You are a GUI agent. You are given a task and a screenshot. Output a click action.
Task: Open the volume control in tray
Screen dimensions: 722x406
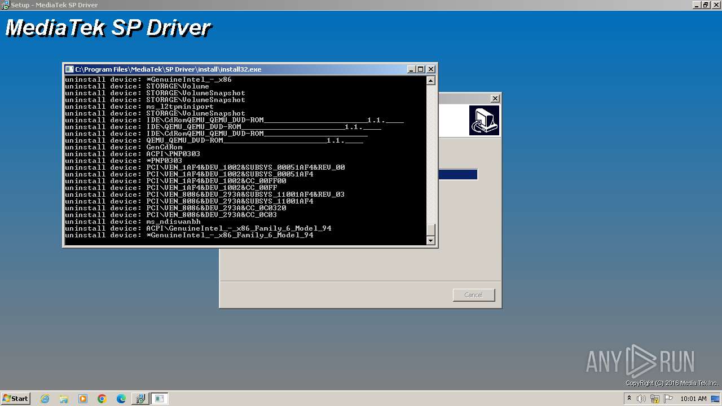pos(641,399)
